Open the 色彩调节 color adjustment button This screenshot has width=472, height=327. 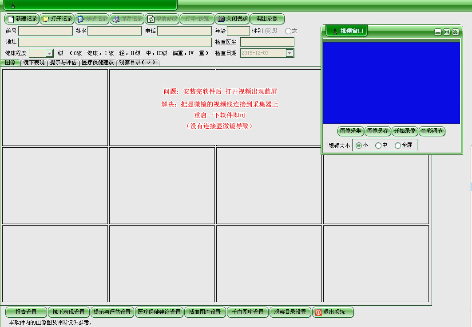pyautogui.click(x=432, y=131)
